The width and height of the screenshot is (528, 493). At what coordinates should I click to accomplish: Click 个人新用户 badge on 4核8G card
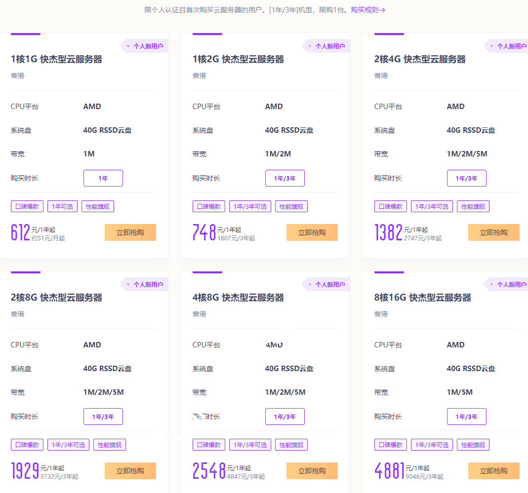pos(326,285)
